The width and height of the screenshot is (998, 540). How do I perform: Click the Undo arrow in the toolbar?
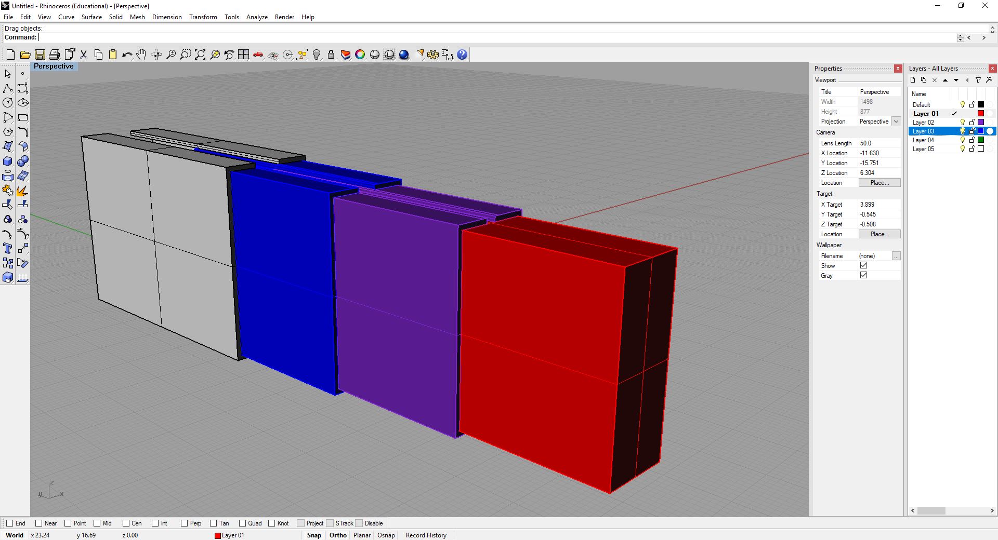tap(127, 55)
